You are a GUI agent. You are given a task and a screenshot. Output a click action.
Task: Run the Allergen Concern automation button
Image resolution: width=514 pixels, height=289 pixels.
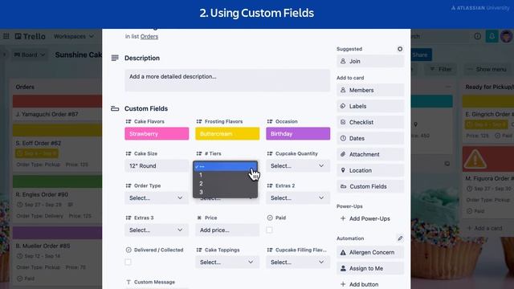tap(370, 252)
